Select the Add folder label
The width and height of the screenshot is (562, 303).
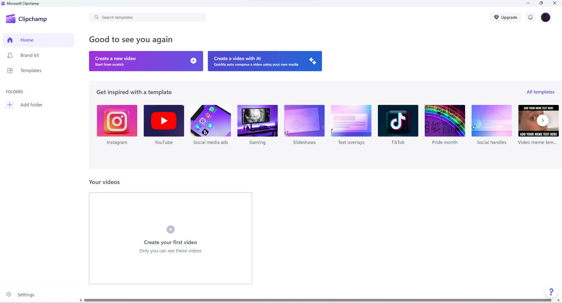click(x=31, y=105)
